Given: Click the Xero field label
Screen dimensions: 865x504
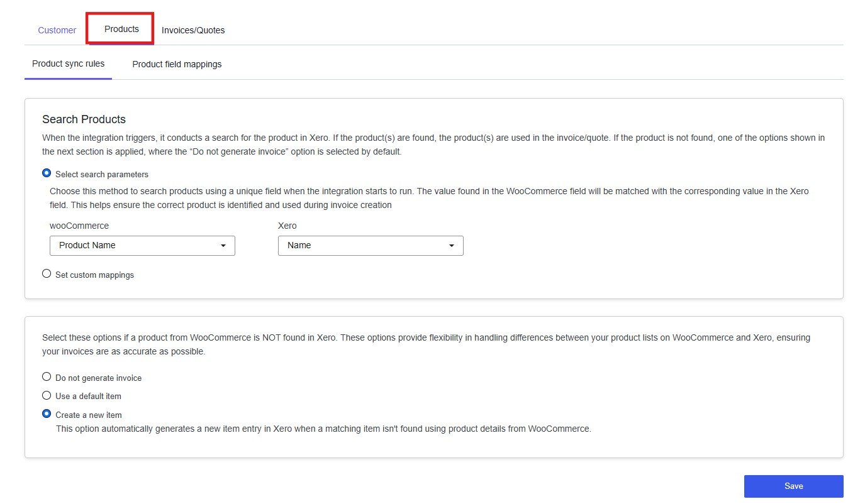Looking at the screenshot, I should 287,226.
